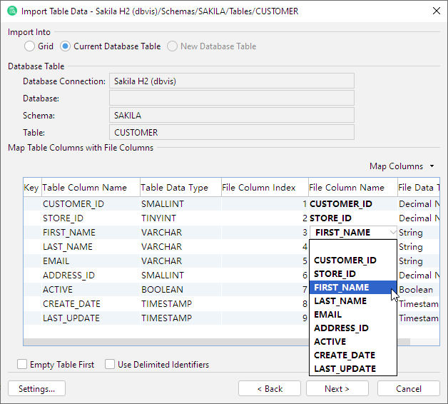Select the Grid radio button
The height and width of the screenshot is (404, 448).
(30, 46)
